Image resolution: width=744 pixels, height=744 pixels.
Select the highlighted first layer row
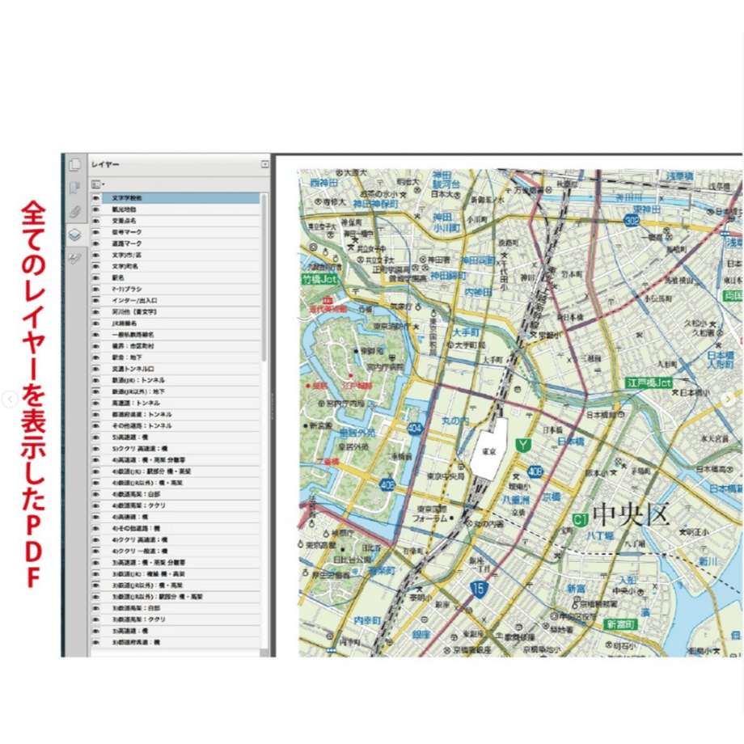(175, 198)
